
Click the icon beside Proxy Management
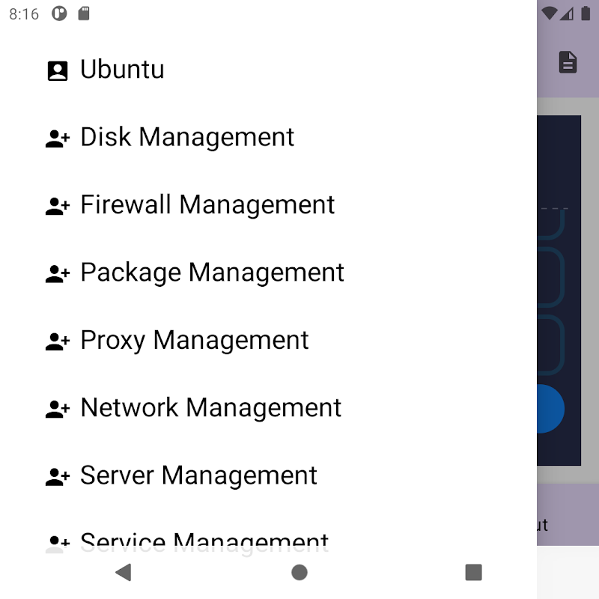click(58, 341)
